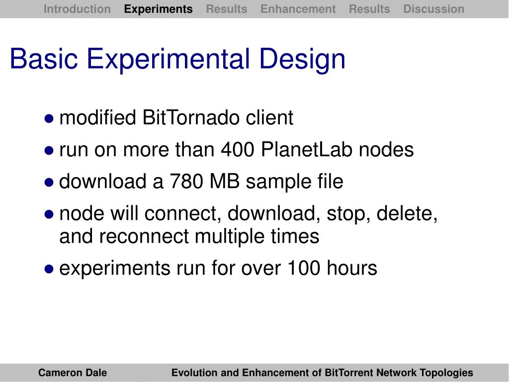This screenshot has width=509, height=382.
Task: Open the Enhancement section
Action: point(298,9)
